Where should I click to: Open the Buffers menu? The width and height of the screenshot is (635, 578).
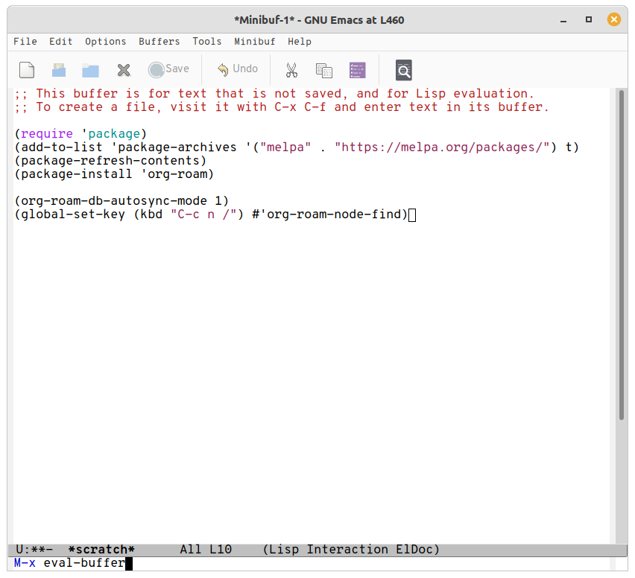(x=159, y=42)
